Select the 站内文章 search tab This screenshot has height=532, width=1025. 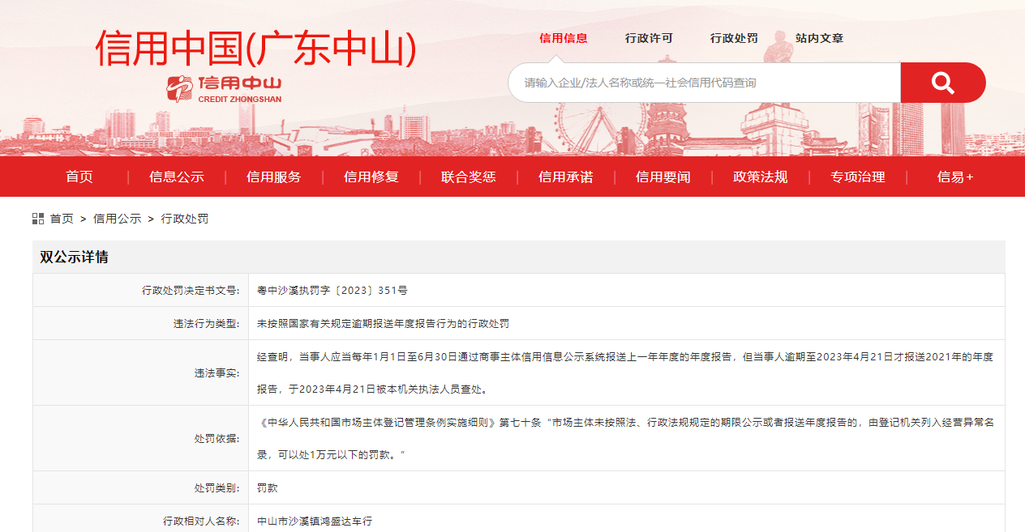pos(819,38)
